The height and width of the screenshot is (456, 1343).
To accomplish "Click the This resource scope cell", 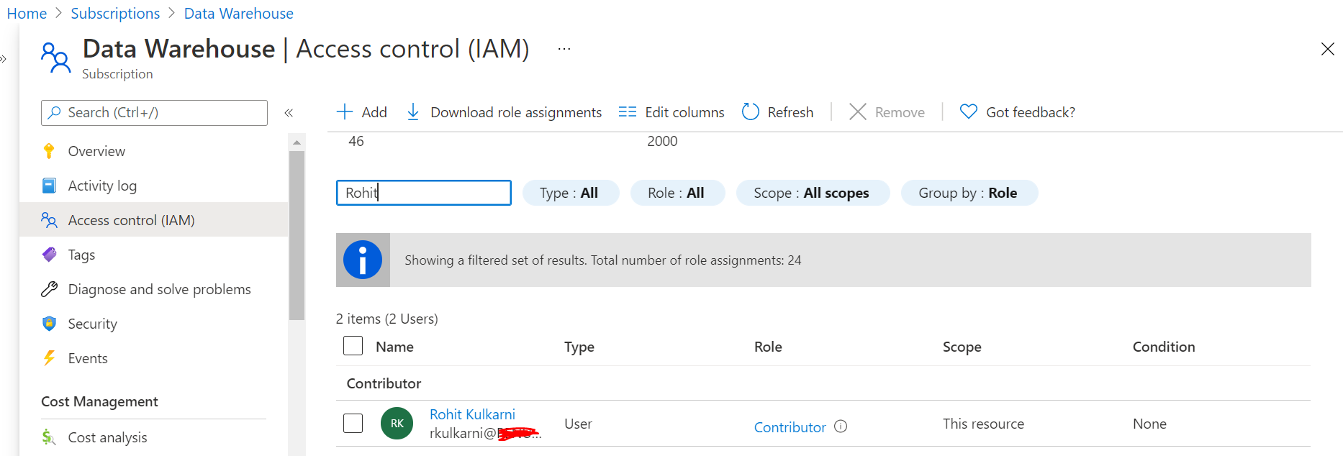I will tap(983, 424).
